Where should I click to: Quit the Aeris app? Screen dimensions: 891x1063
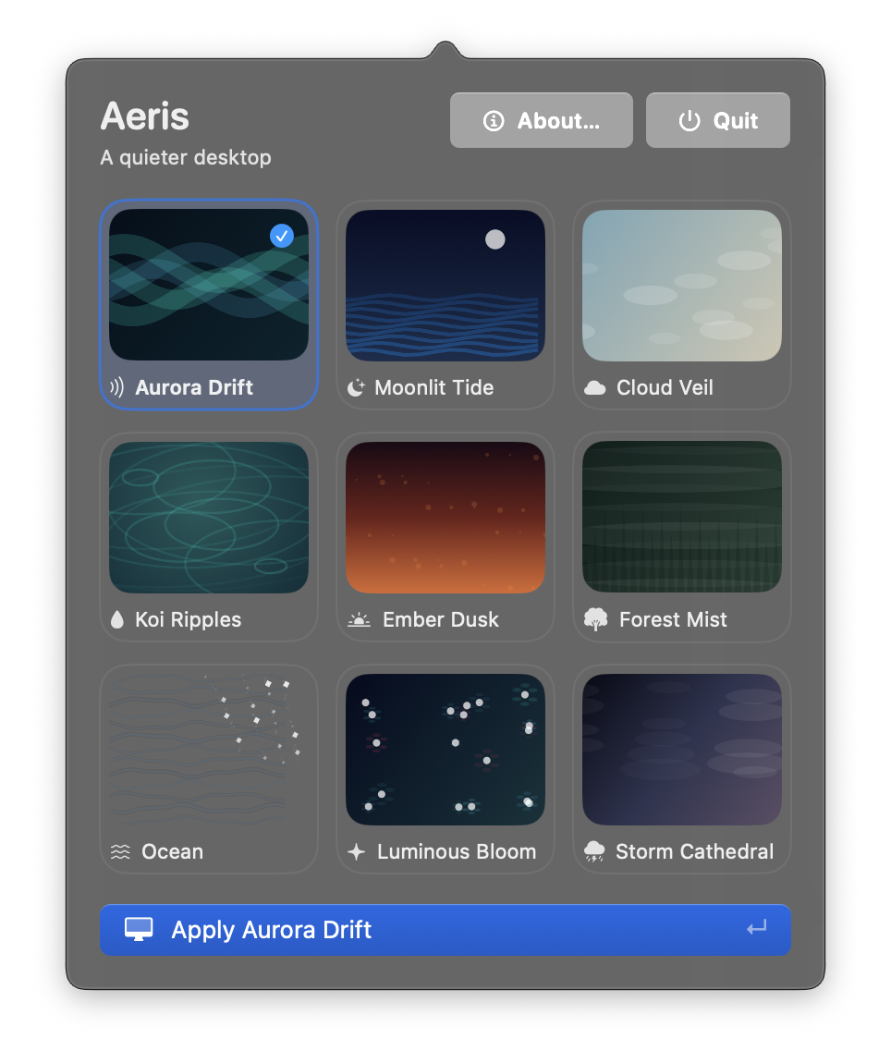pos(717,120)
